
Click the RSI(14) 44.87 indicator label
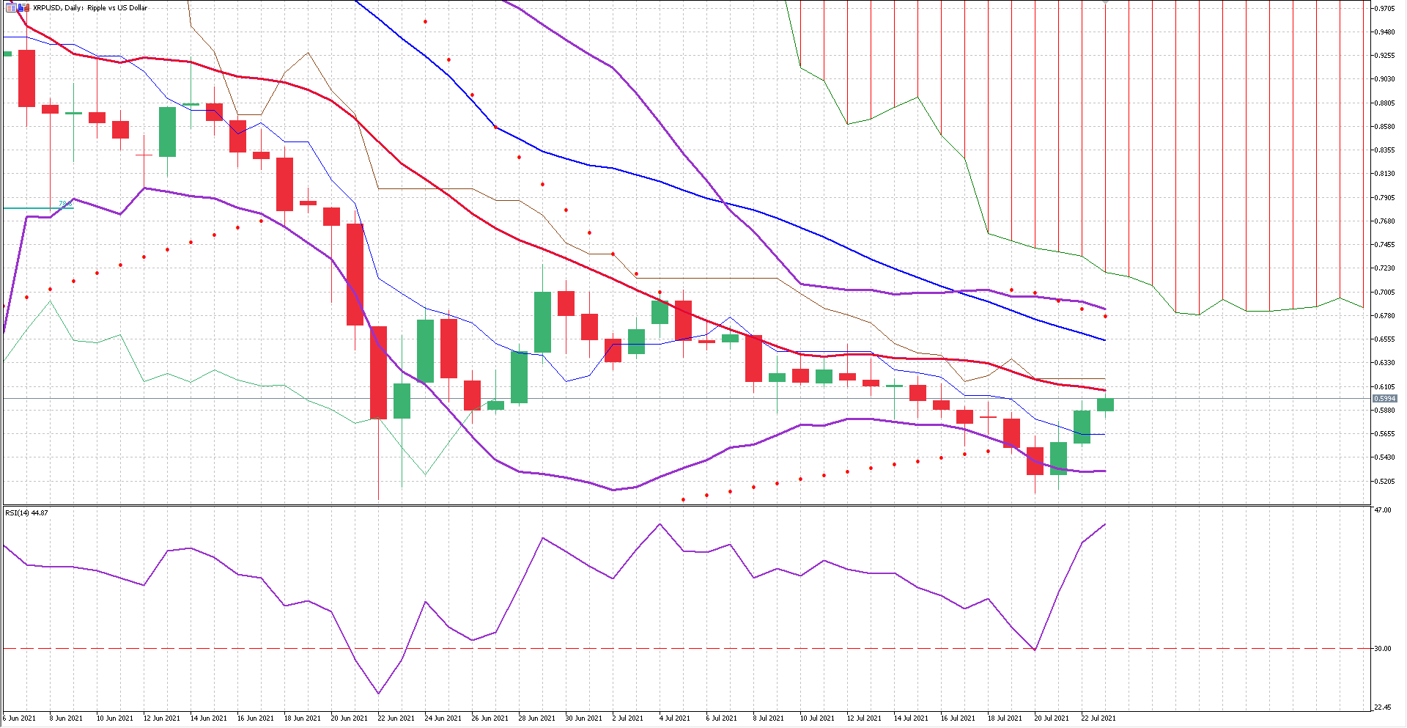(27, 513)
